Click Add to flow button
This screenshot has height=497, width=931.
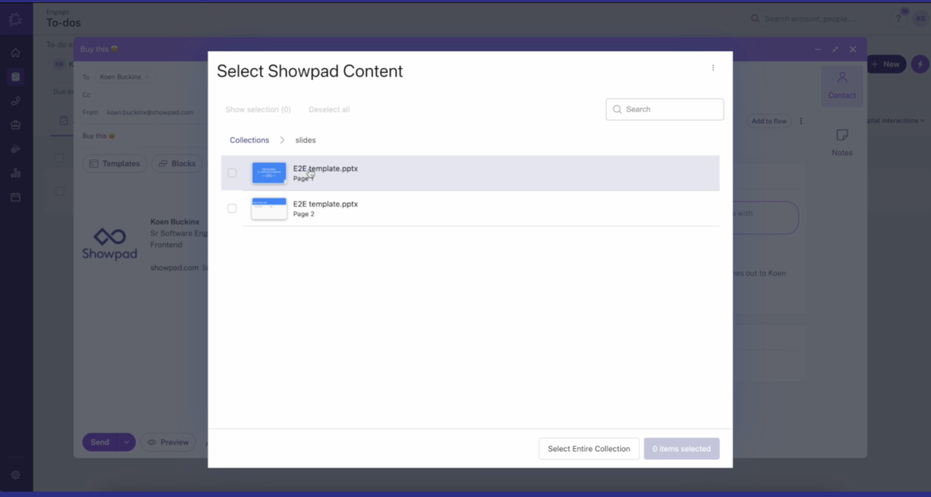[x=769, y=121]
